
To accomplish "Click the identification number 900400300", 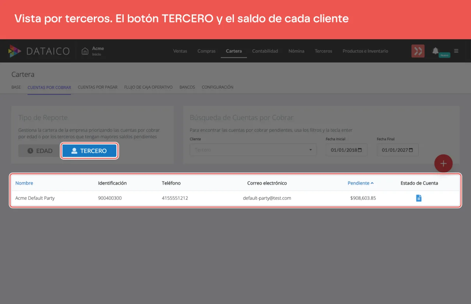I will [x=110, y=198].
